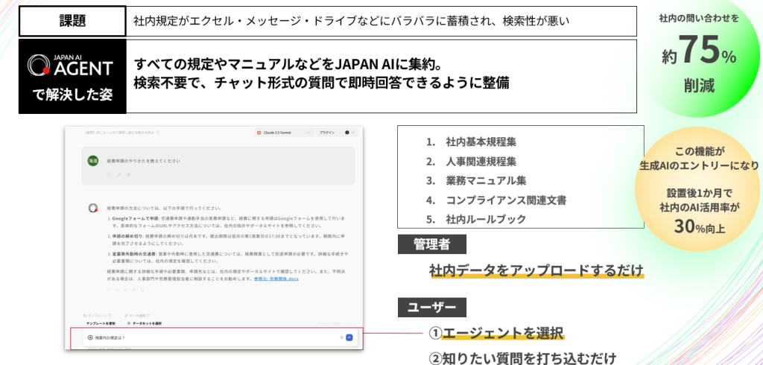763x365 pixels.
Task: Click the ユーザー label
Action: click(x=431, y=308)
